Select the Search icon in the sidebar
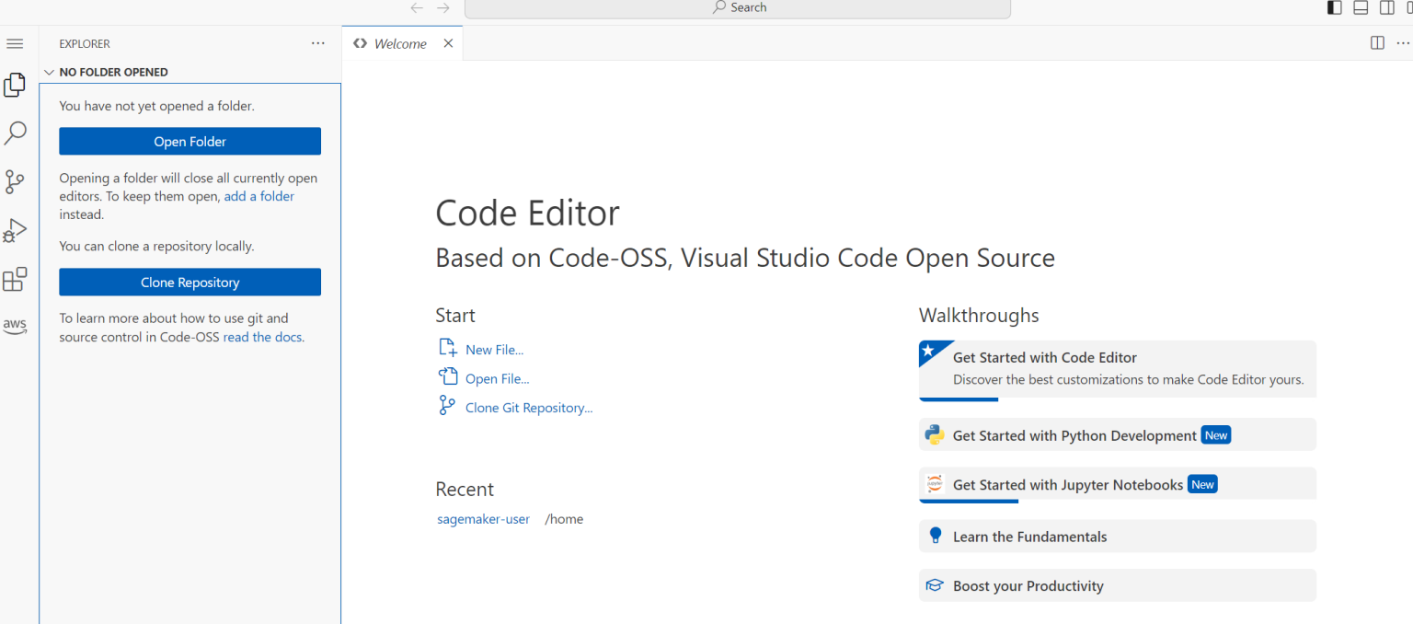This screenshot has height=624, width=1413. click(x=15, y=133)
